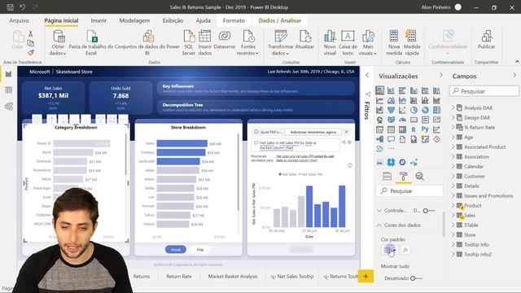This screenshot has height=293, width=521.
Task: Select the decomposition tree visual
Action: click(x=380, y=139)
